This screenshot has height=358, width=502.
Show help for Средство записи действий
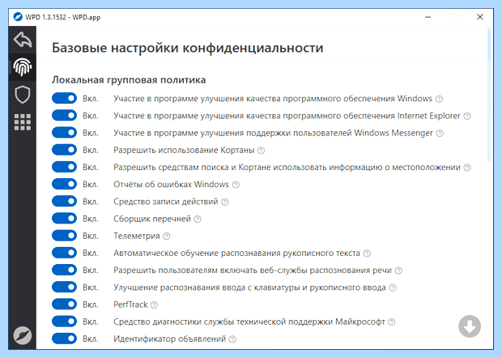[225, 202]
